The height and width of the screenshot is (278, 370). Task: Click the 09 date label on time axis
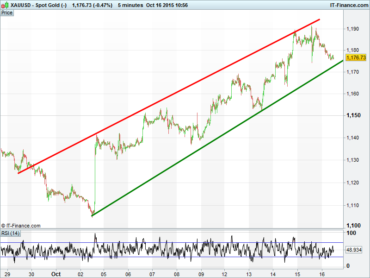(201, 274)
